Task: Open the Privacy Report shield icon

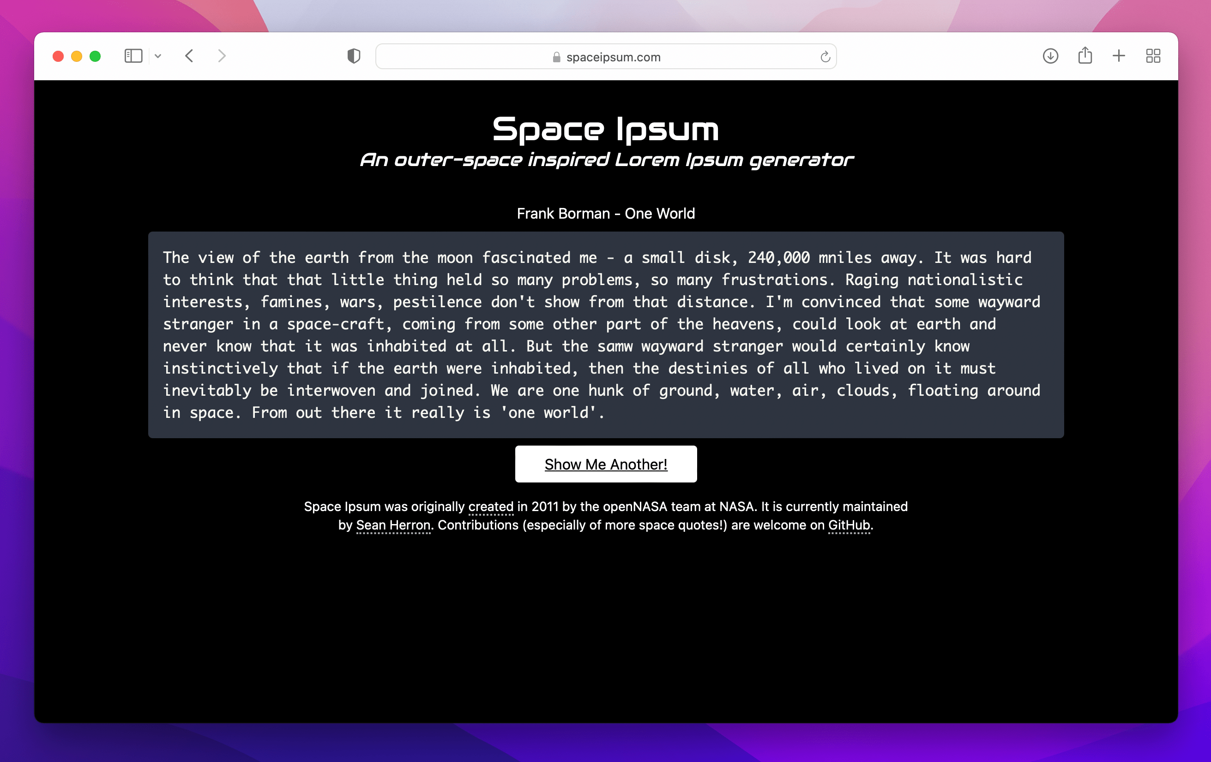Action: [x=354, y=56]
